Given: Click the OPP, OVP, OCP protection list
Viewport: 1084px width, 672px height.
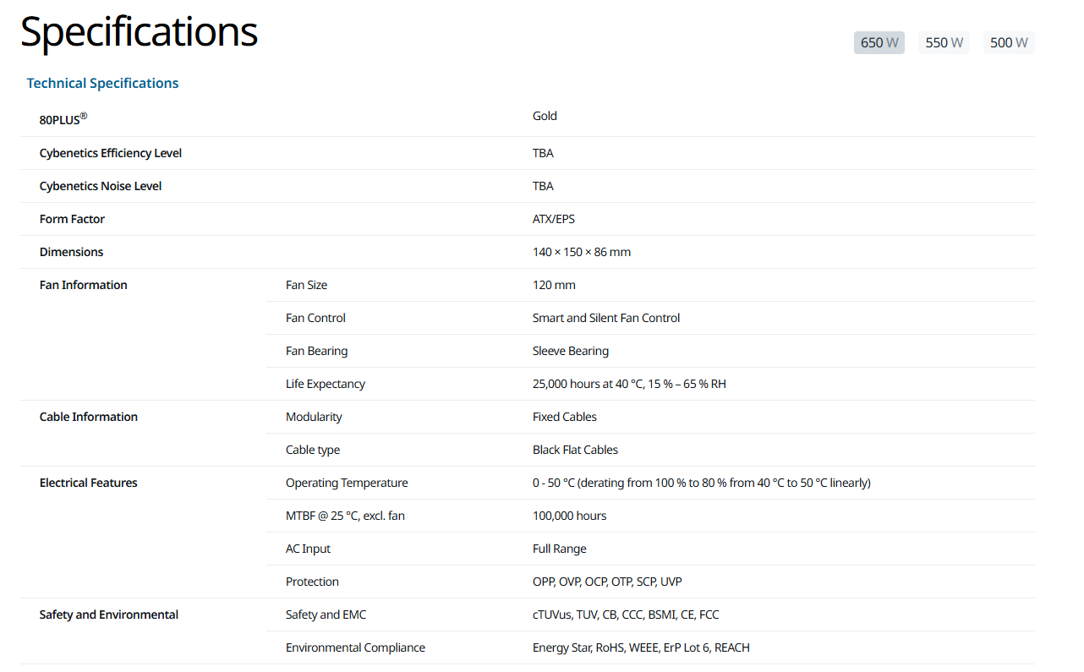Looking at the screenshot, I should click(x=606, y=582).
